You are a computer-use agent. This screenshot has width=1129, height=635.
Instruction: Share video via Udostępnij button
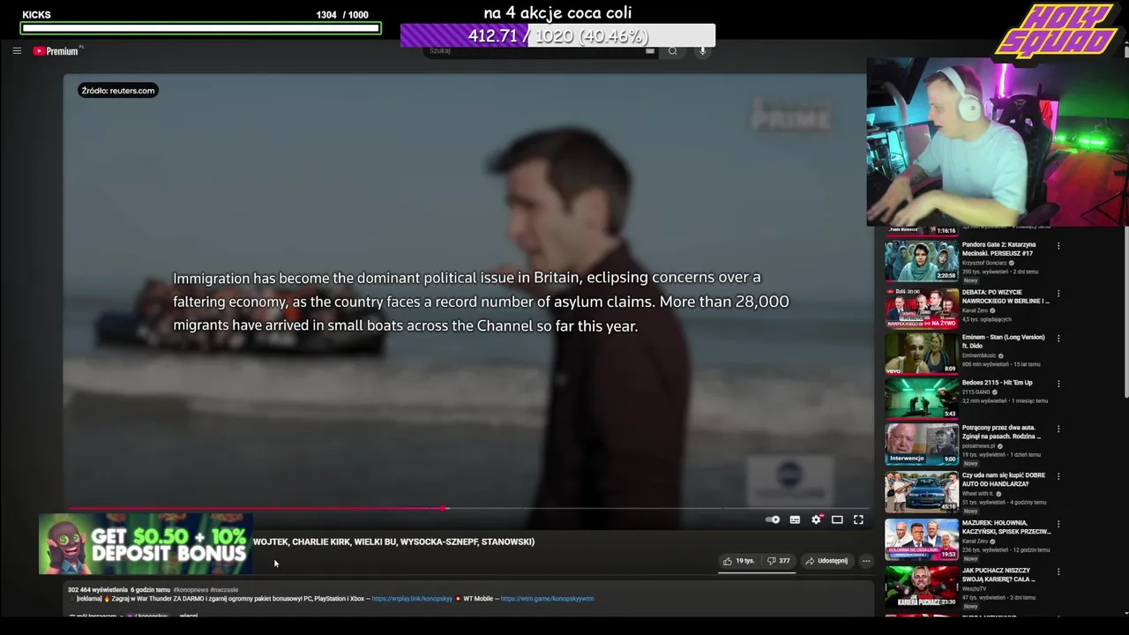826,561
